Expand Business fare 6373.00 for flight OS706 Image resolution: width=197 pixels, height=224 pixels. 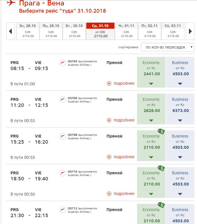180,109
